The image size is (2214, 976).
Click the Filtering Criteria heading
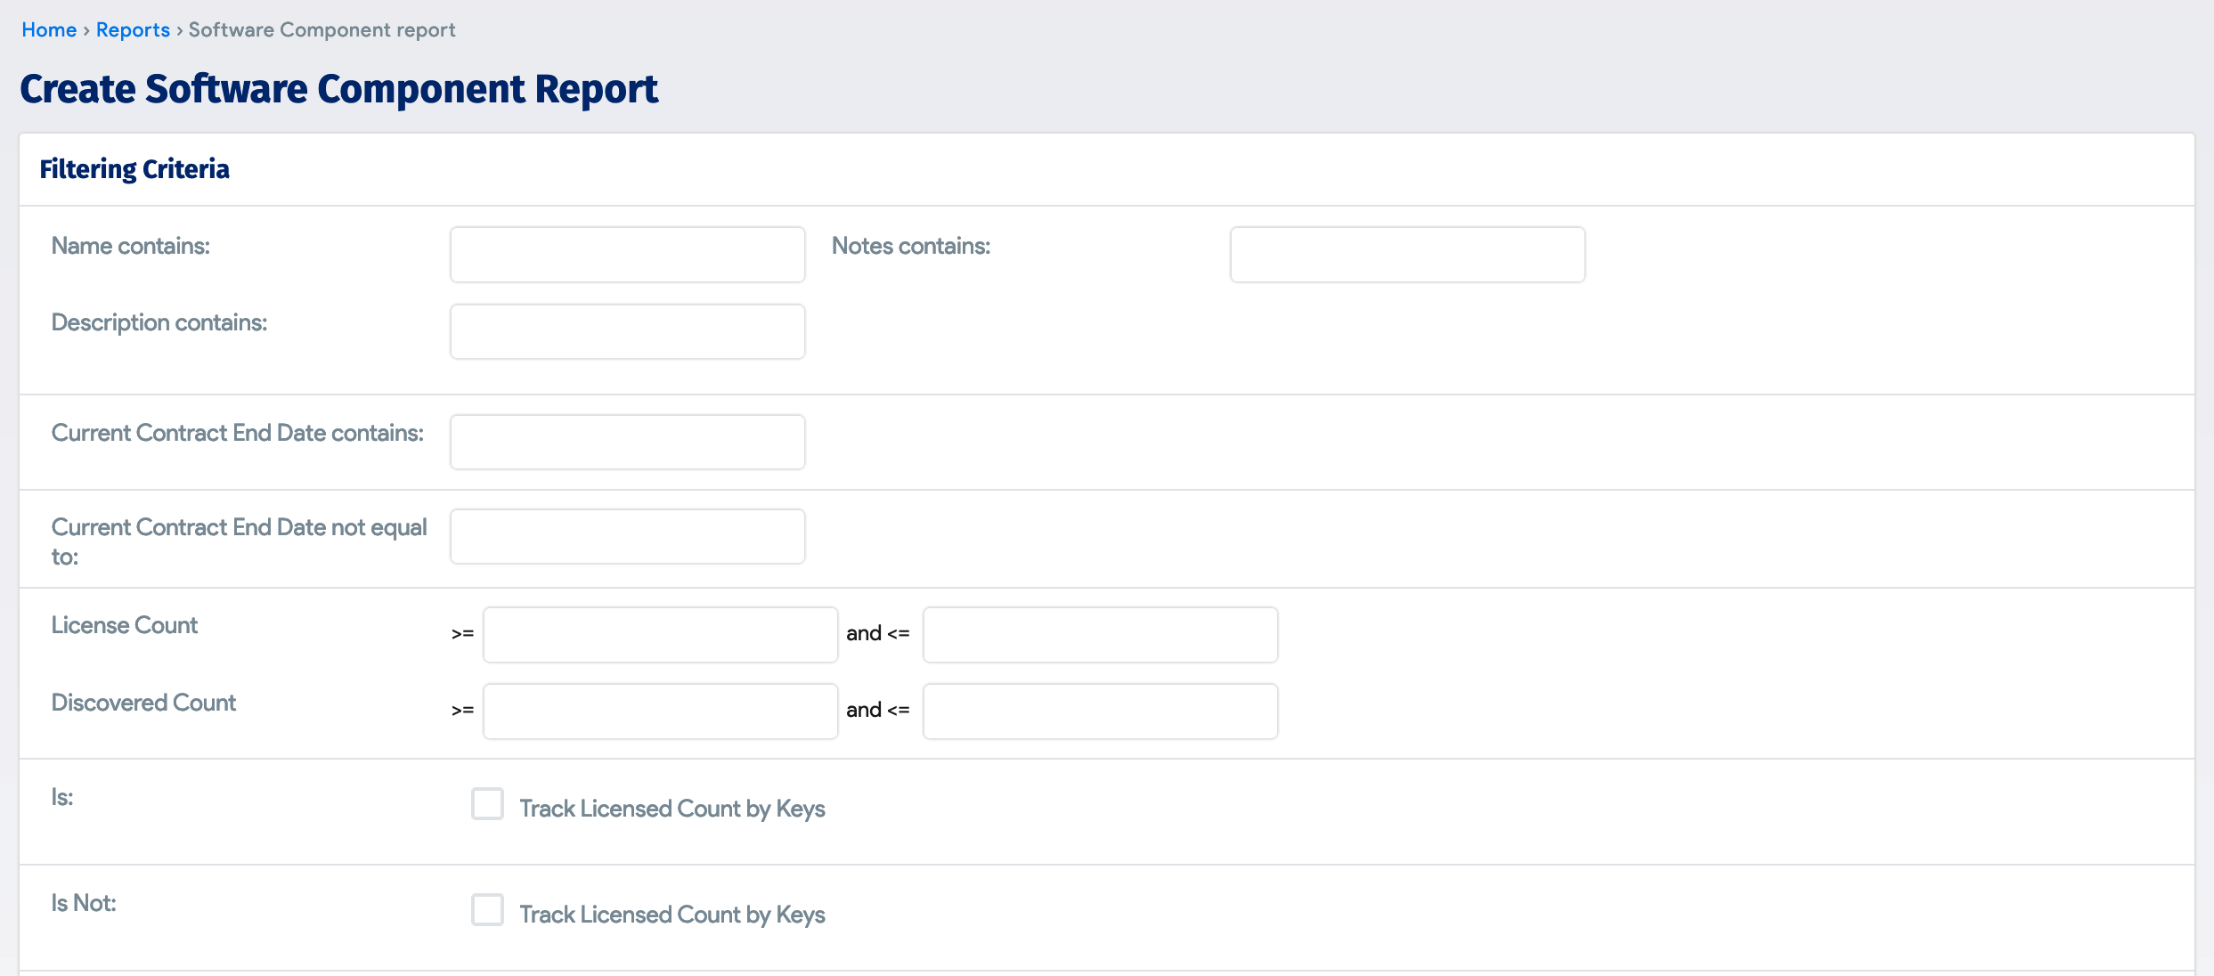tap(134, 169)
